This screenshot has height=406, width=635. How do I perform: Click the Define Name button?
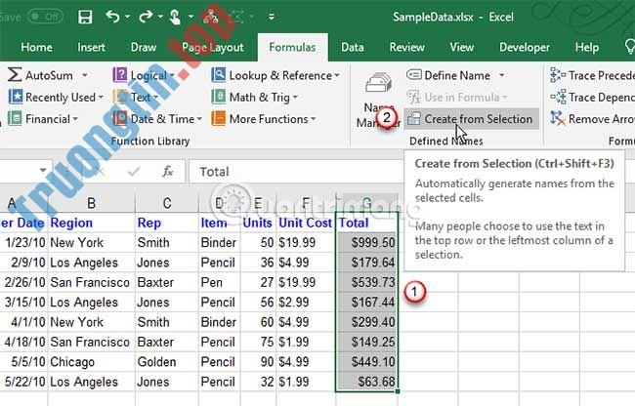[x=449, y=75]
